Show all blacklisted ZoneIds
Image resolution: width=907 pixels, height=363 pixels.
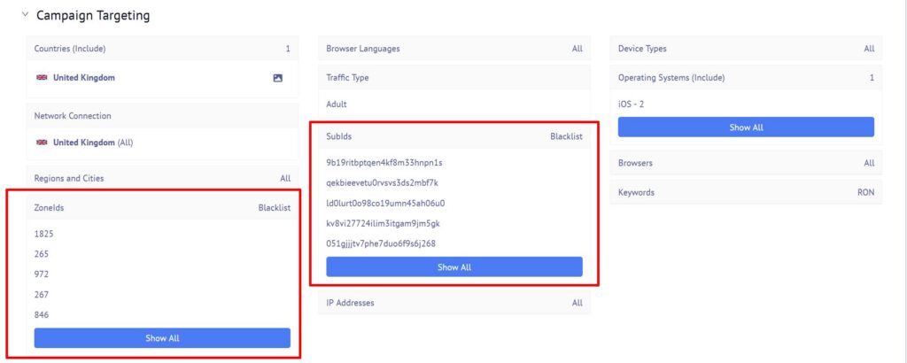tap(162, 338)
